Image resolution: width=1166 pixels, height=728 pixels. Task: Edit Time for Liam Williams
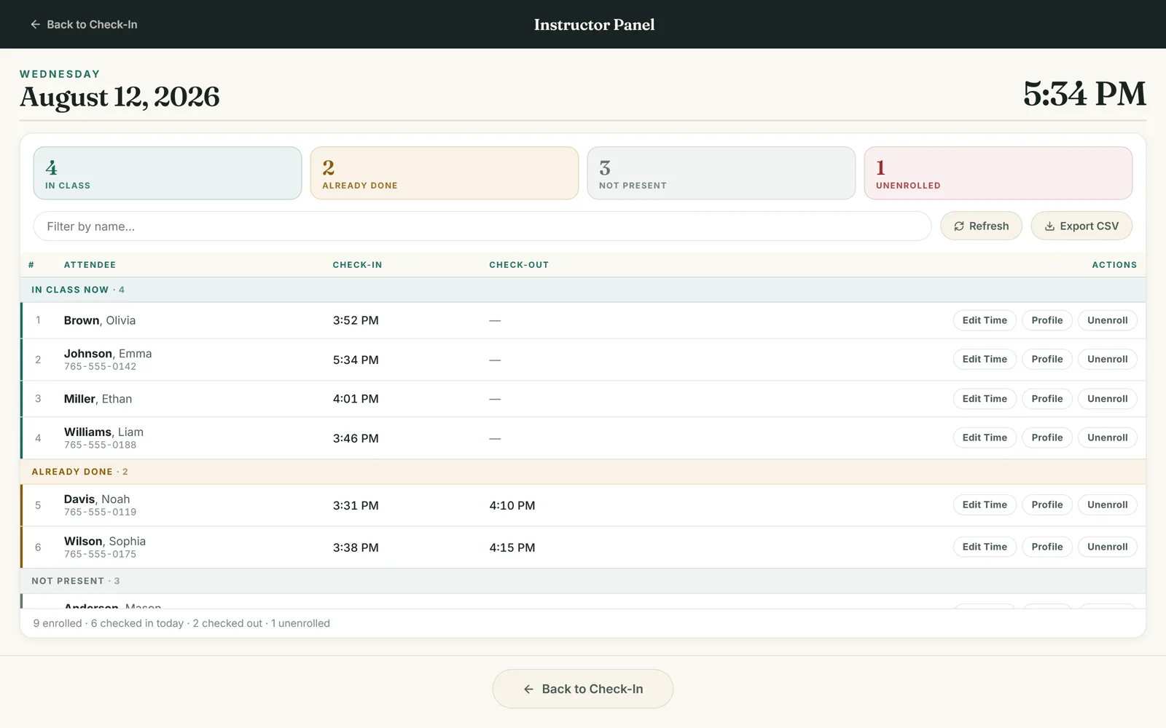985,438
